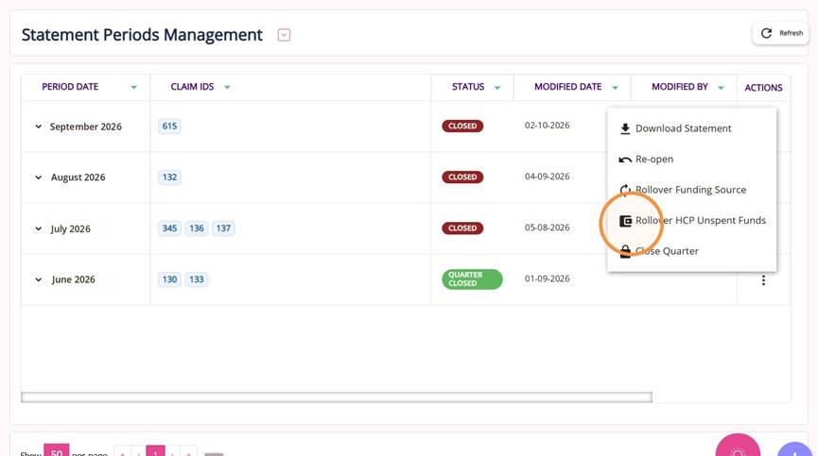
Task: Open claim ID 132
Action: 169,177
